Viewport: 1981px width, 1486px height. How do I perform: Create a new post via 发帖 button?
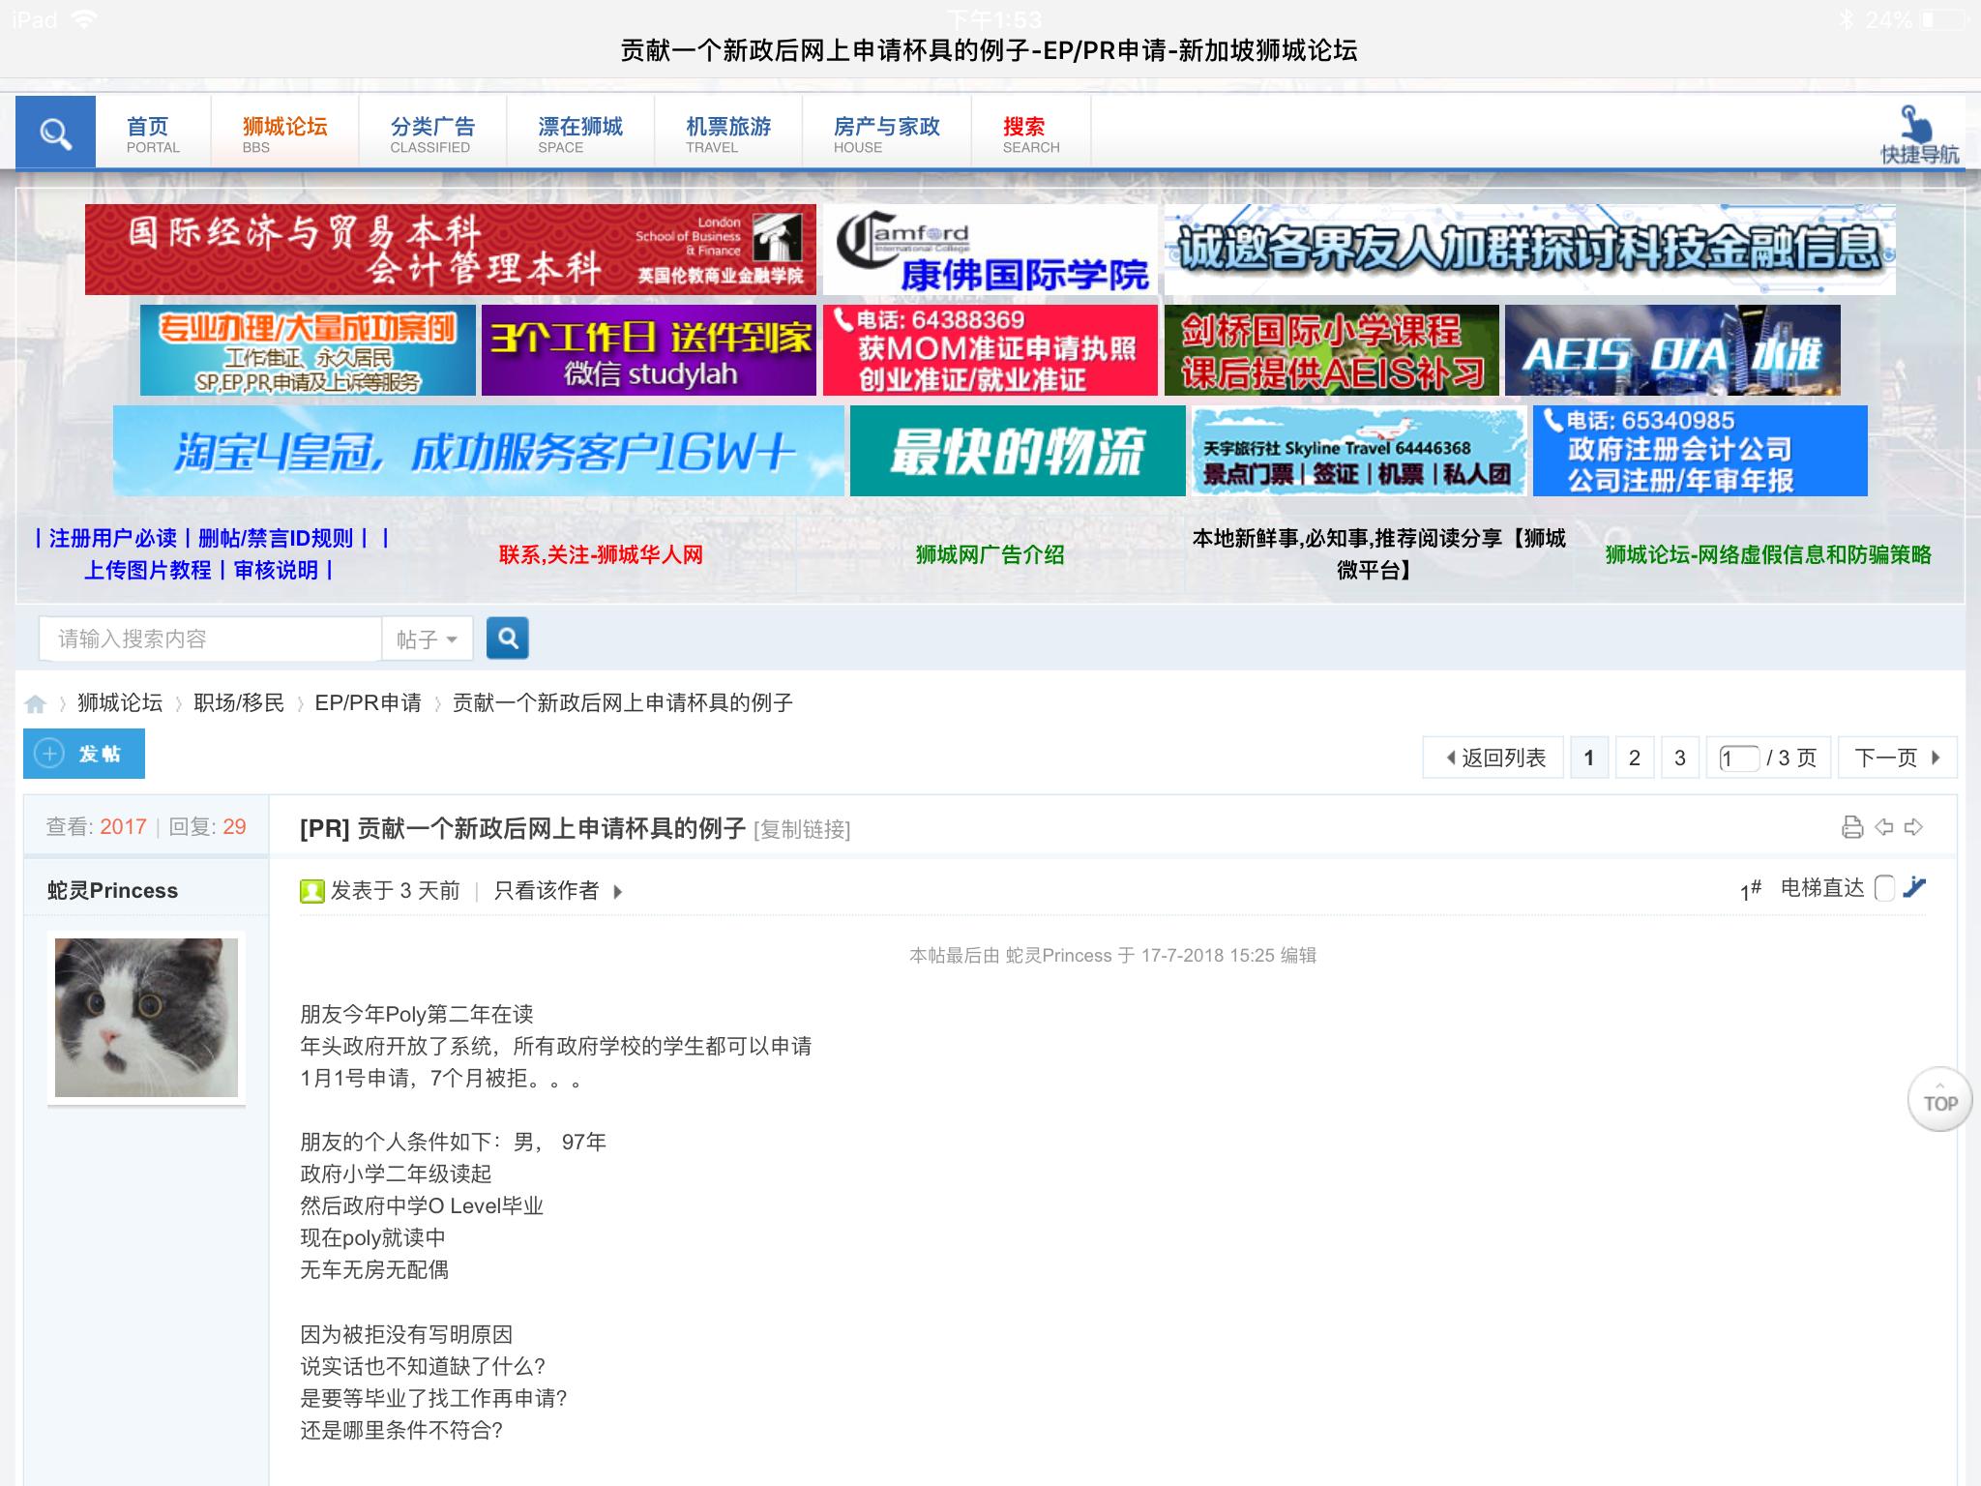[84, 753]
